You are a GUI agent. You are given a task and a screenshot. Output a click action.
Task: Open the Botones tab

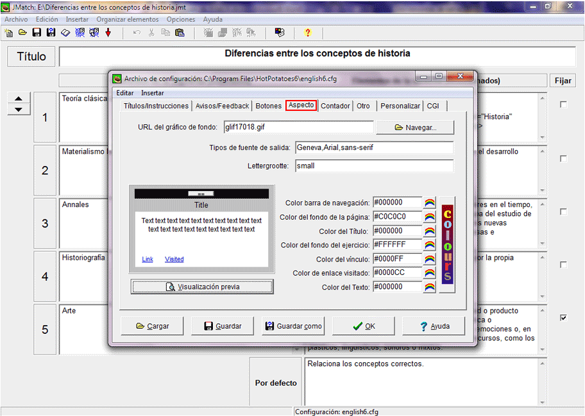[268, 106]
